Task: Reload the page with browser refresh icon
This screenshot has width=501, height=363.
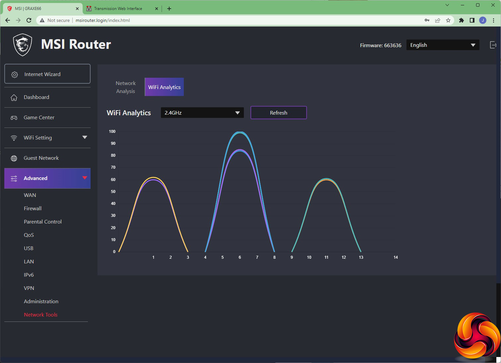Action: coord(29,20)
